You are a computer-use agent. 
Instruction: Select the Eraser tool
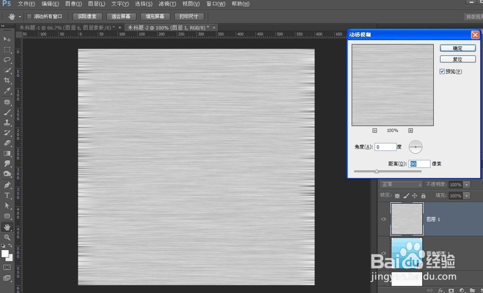[x=7, y=143]
